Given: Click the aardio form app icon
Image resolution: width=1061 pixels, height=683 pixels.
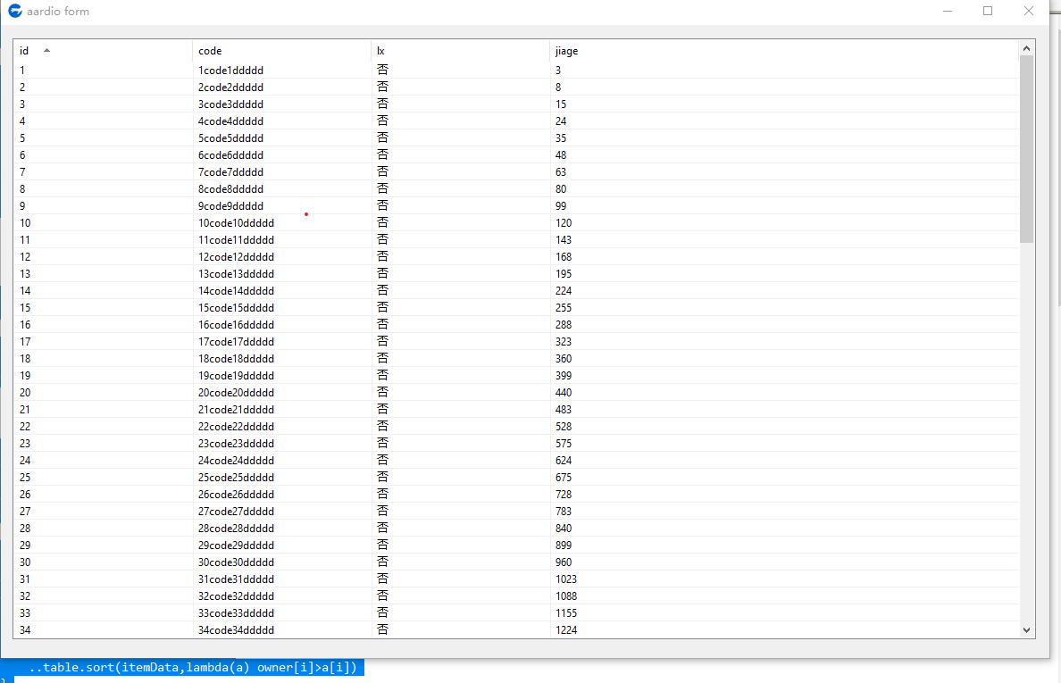Looking at the screenshot, I should 15,11.
